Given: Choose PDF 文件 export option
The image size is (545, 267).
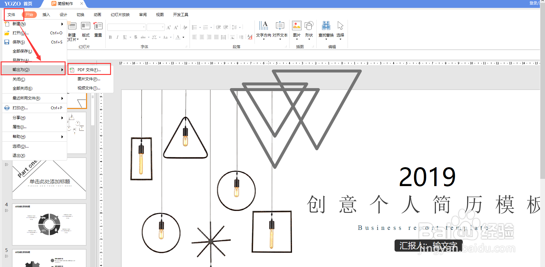Looking at the screenshot, I should point(89,70).
